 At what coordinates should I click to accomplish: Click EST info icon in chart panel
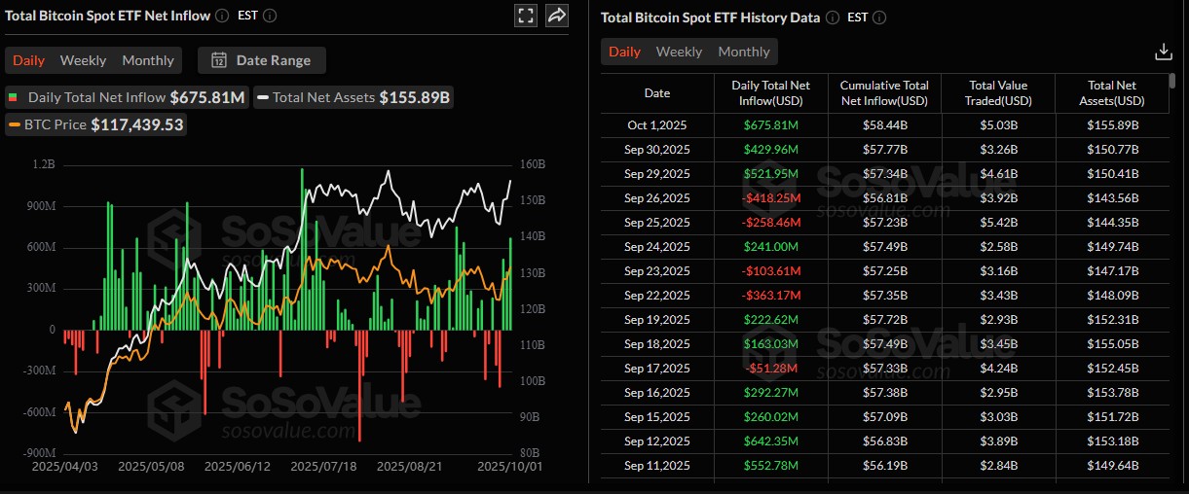(x=270, y=16)
